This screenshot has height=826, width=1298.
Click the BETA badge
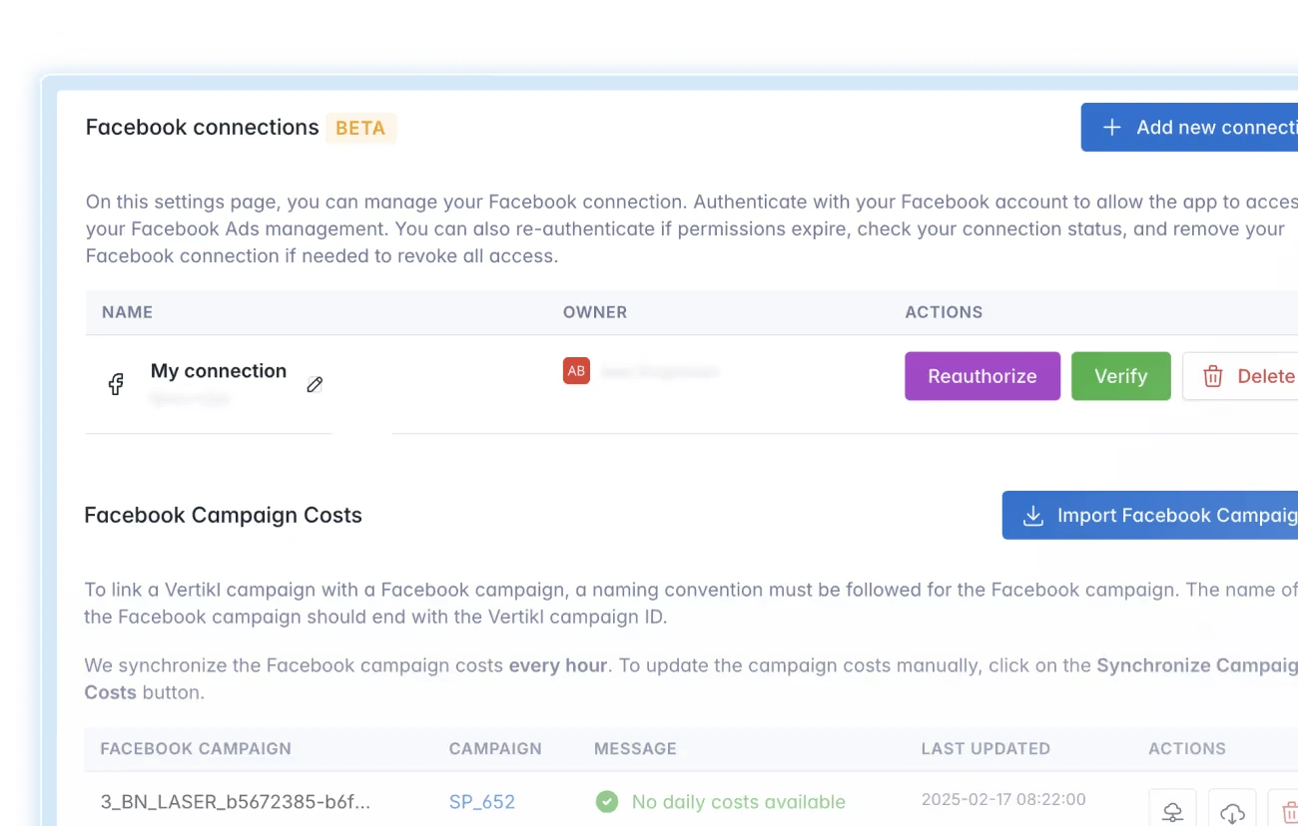coord(360,128)
